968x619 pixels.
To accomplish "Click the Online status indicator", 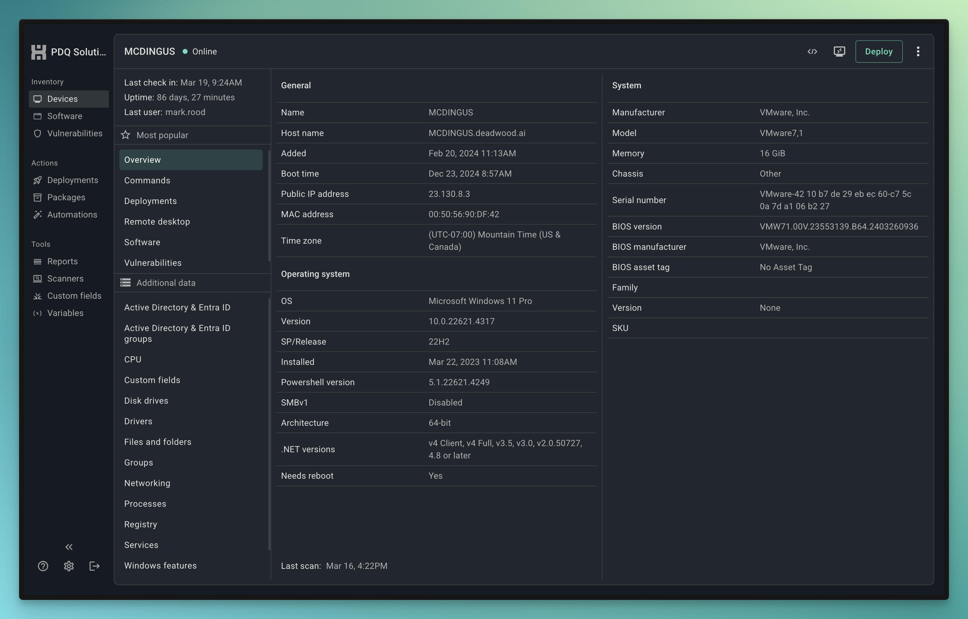I will click(x=200, y=51).
